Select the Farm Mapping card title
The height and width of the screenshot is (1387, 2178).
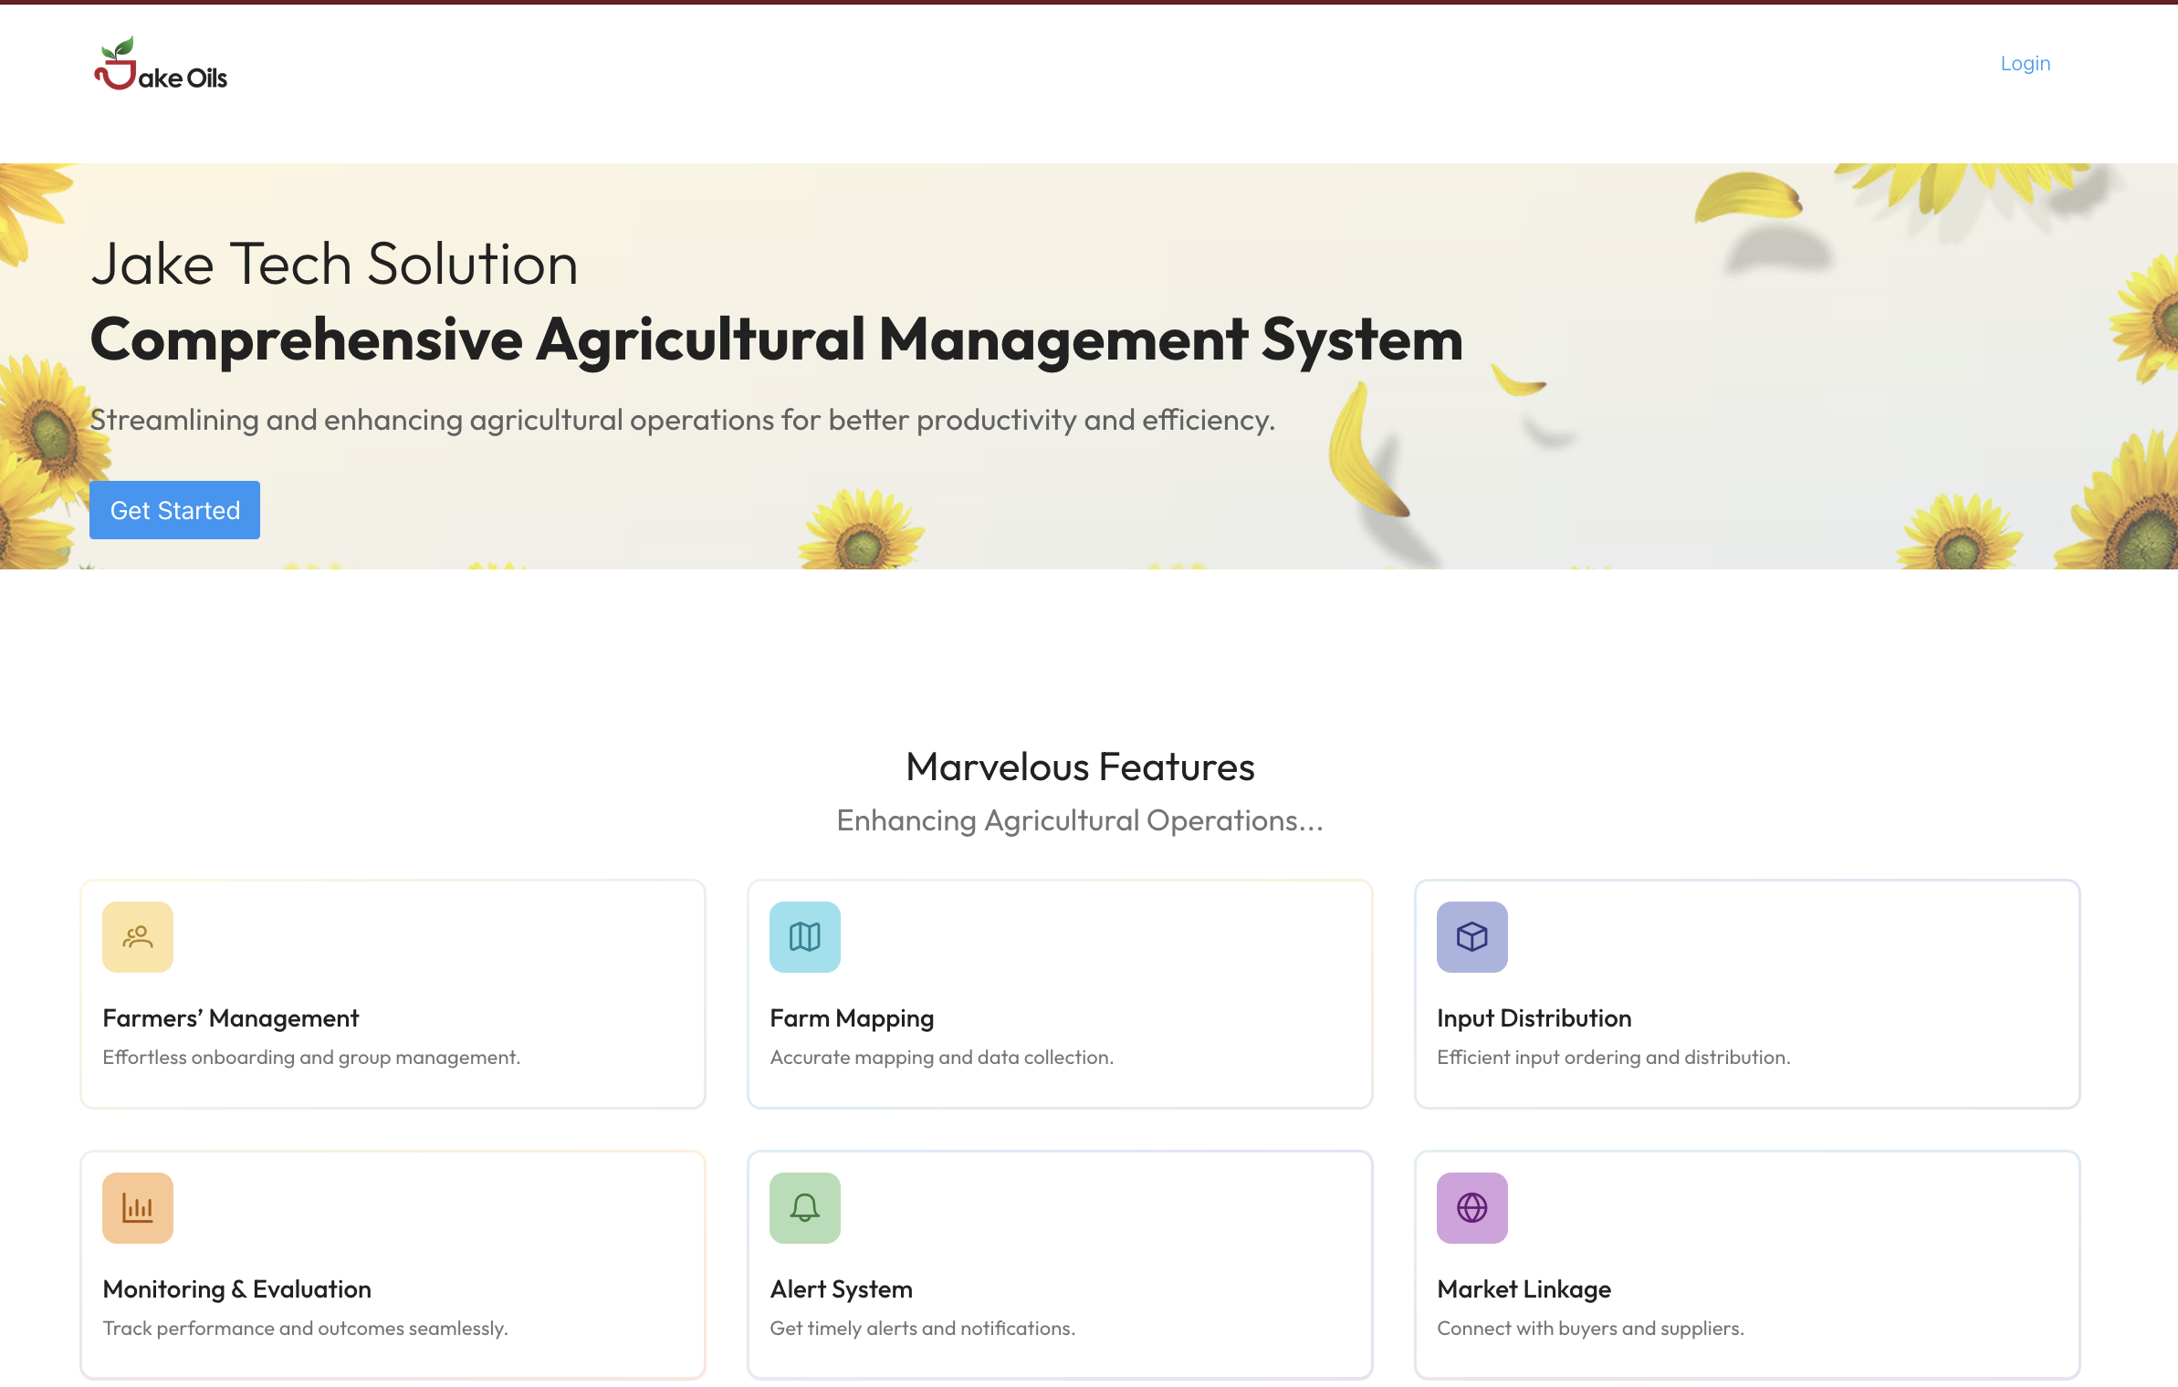(852, 1018)
